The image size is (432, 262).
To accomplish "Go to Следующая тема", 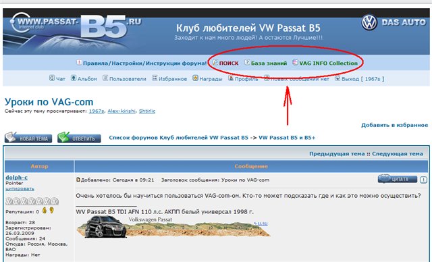I will coord(398,154).
